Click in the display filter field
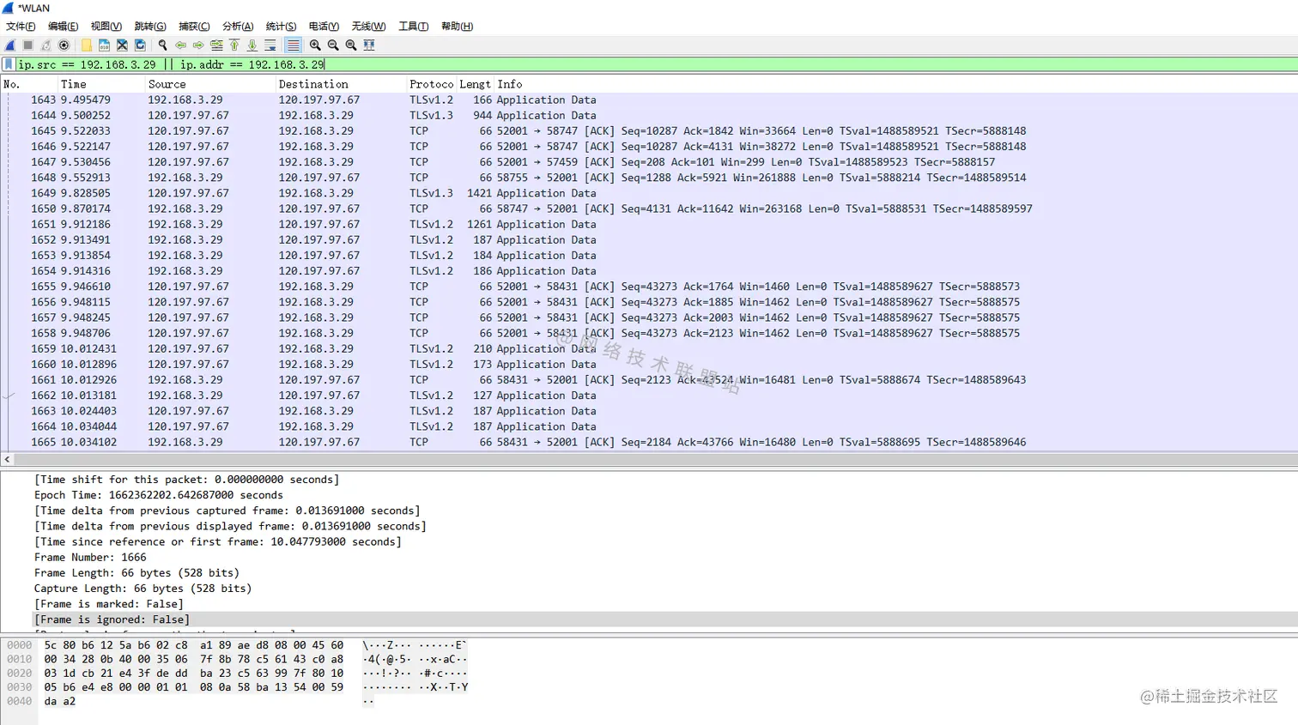 (x=657, y=64)
